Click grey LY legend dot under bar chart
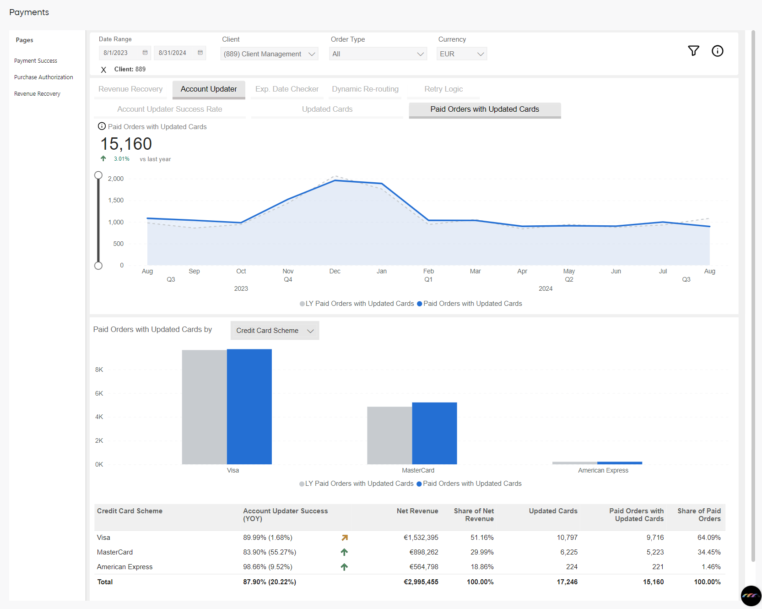 pyautogui.click(x=302, y=484)
